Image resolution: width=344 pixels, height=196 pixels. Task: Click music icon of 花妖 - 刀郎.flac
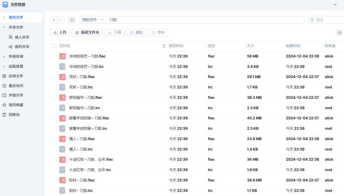tap(62, 77)
